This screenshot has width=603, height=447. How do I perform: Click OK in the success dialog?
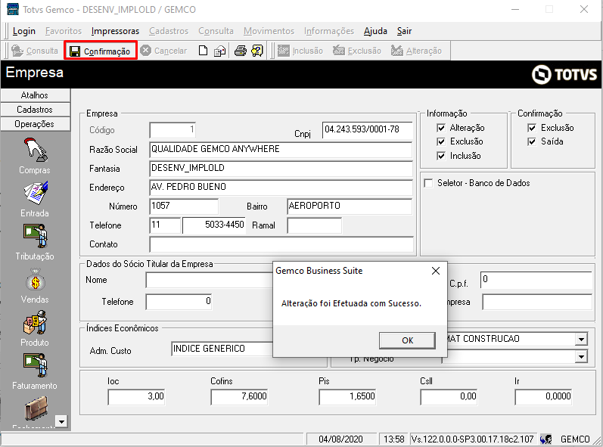click(407, 340)
